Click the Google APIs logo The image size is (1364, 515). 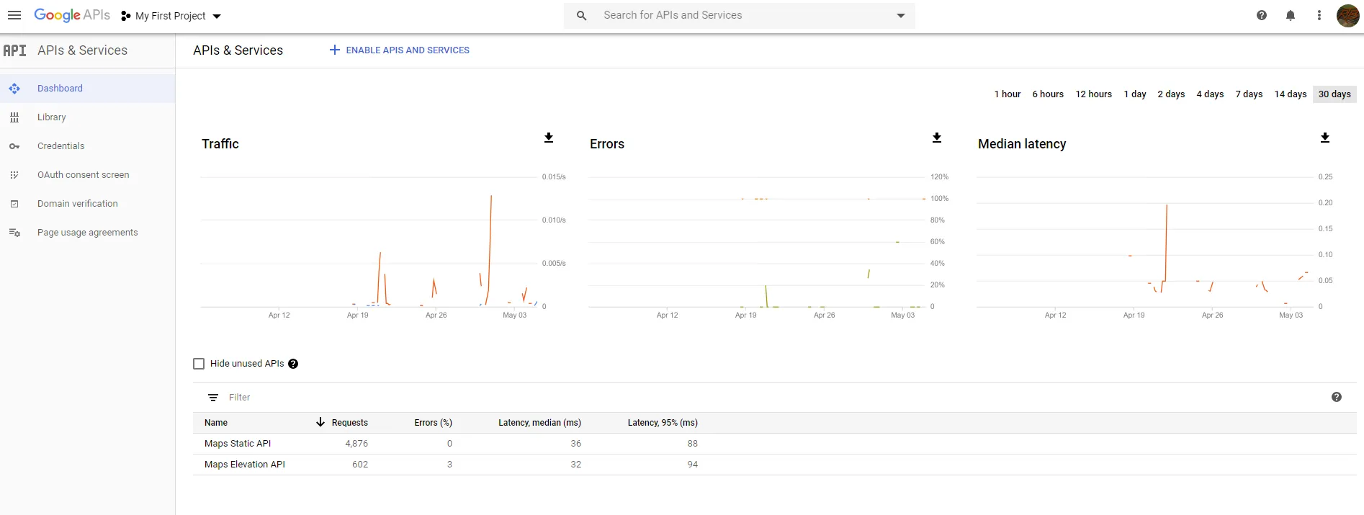coord(72,15)
